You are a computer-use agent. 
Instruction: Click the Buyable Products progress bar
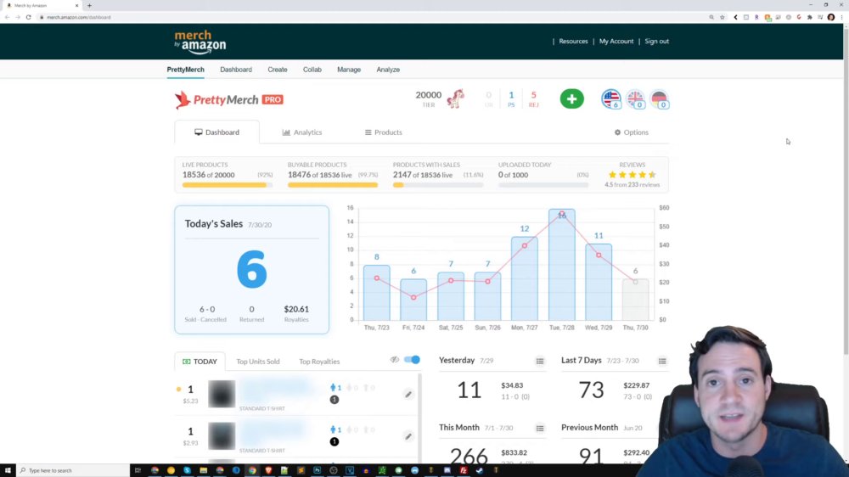pos(333,185)
